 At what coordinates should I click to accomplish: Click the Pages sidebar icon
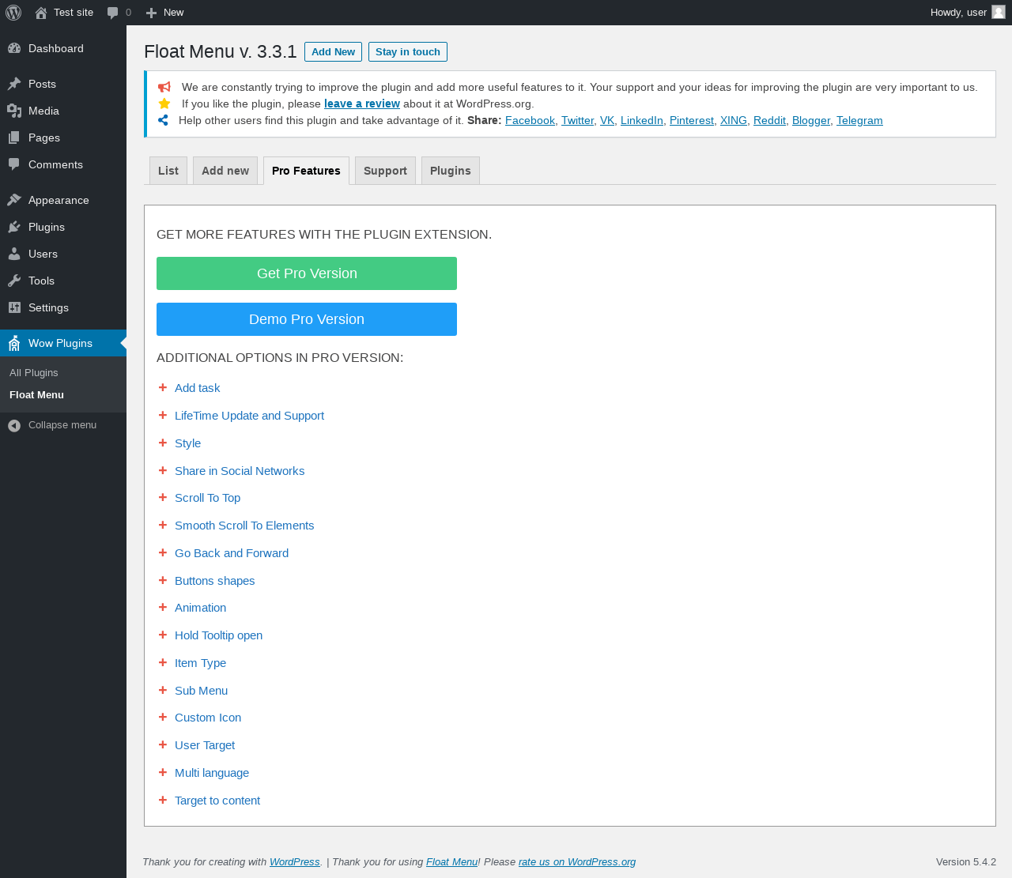pos(14,138)
